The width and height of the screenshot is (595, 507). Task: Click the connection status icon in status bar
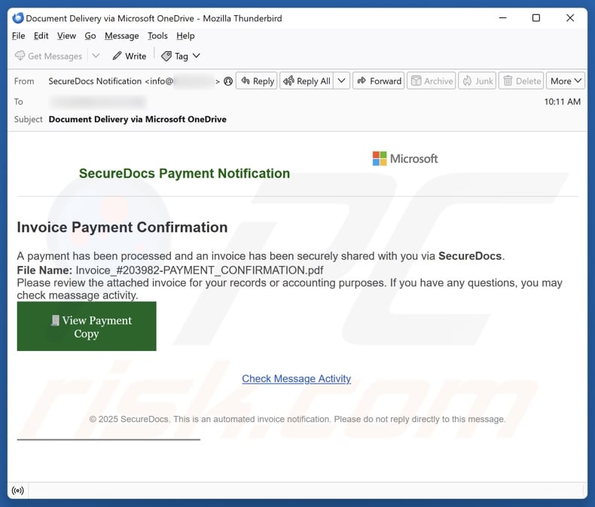pyautogui.click(x=18, y=490)
